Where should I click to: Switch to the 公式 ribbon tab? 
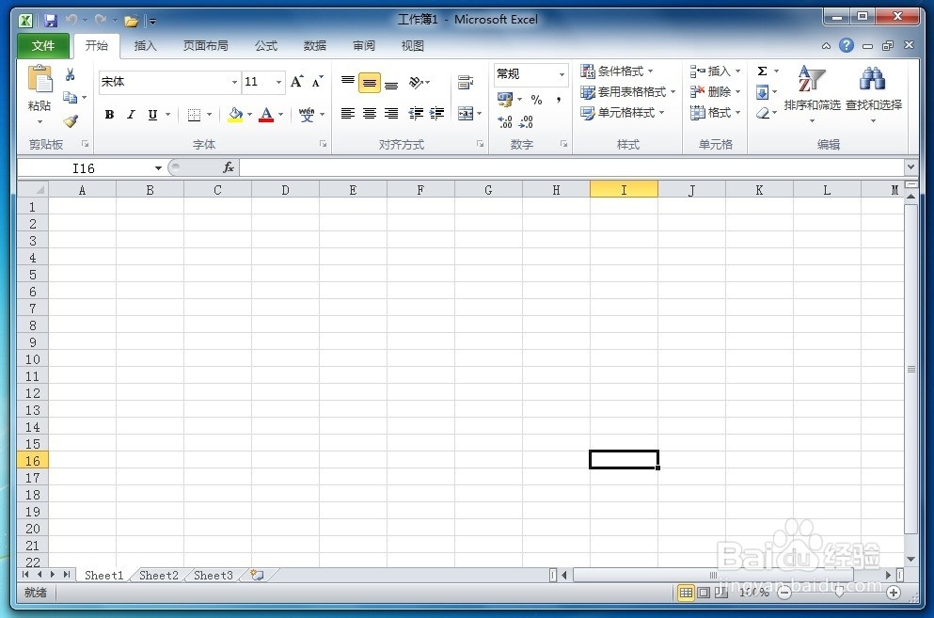coord(266,46)
